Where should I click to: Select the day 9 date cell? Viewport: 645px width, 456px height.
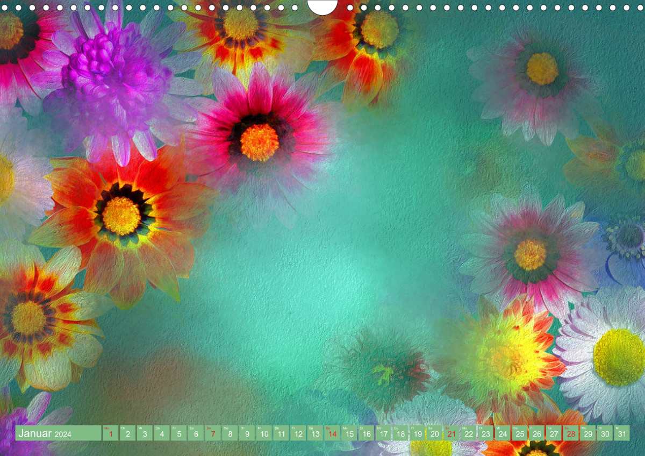point(247,433)
